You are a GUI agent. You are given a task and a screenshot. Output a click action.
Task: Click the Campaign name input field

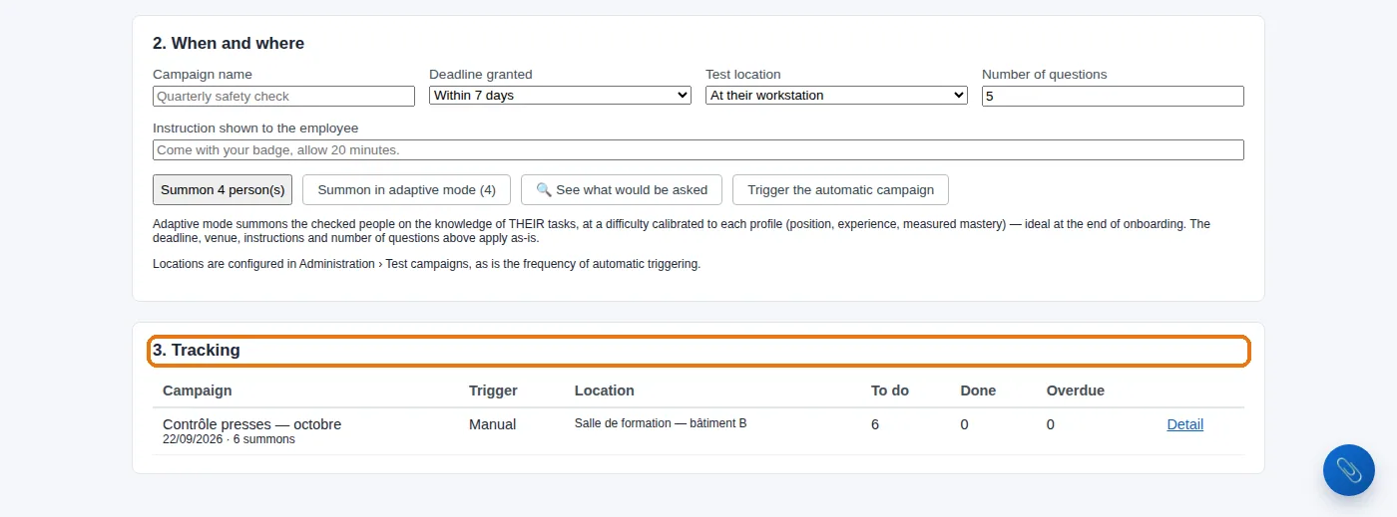[283, 96]
